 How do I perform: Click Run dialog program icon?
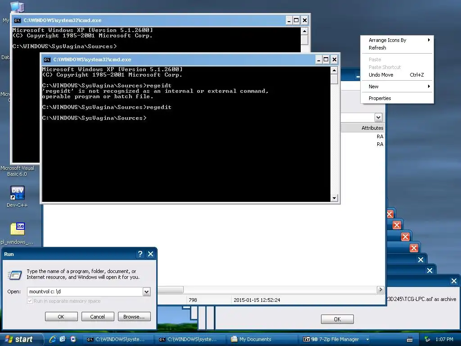tap(15, 275)
